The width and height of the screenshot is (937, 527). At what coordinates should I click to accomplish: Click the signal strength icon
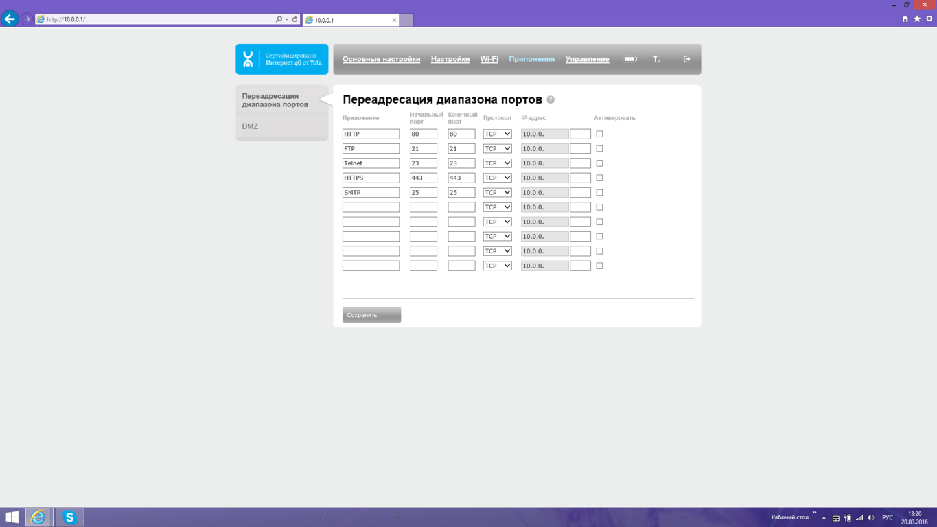pos(657,59)
